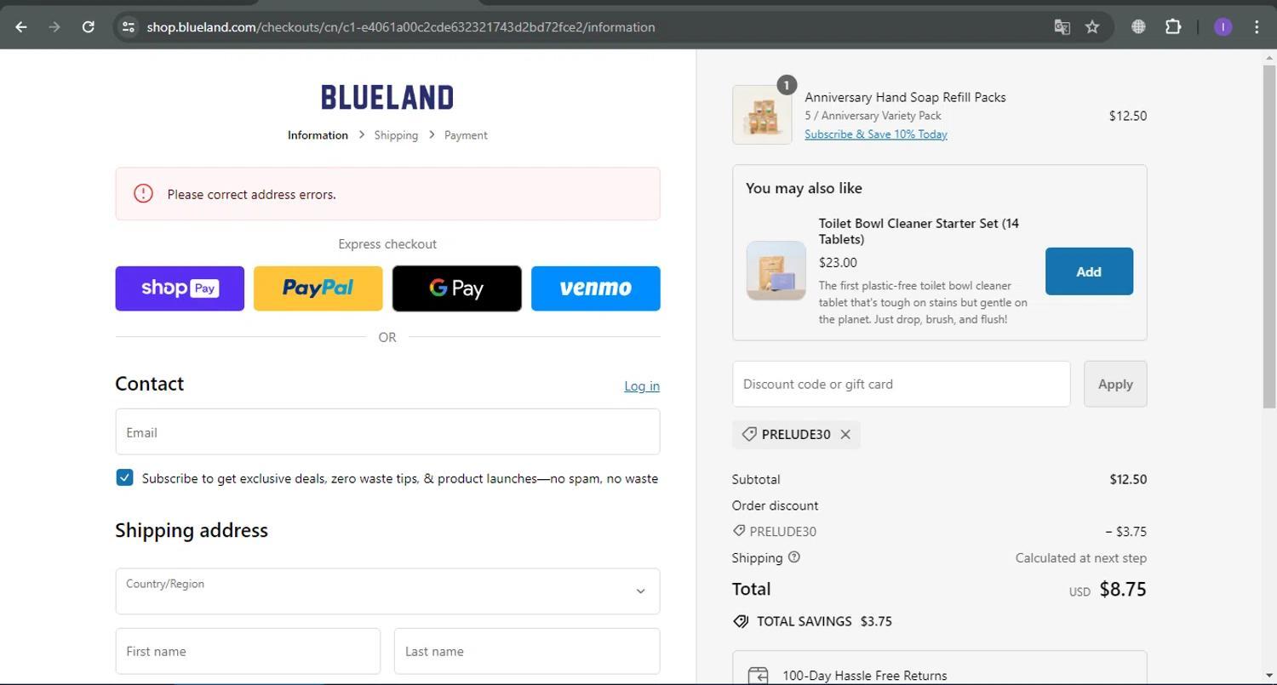The height and width of the screenshot is (685, 1277).
Task: Open the Country/Region dropdown
Action: (387, 591)
